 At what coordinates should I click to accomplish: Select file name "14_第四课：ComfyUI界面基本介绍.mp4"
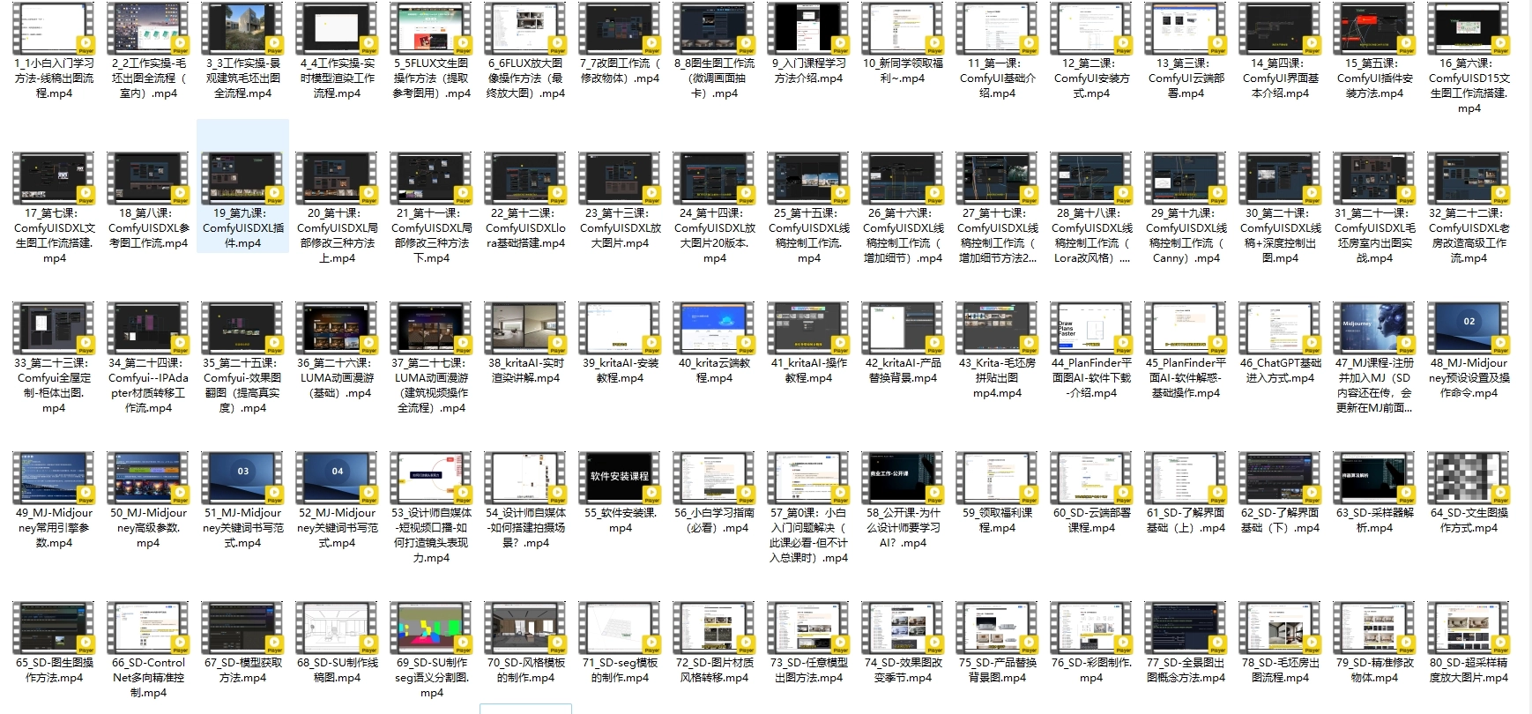tap(1280, 78)
